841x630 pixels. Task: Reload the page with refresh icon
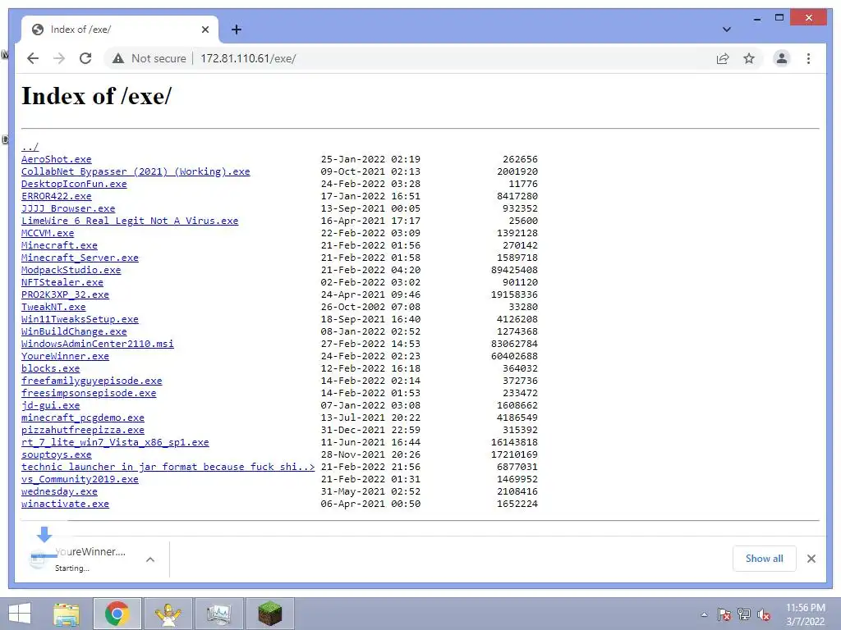85,58
